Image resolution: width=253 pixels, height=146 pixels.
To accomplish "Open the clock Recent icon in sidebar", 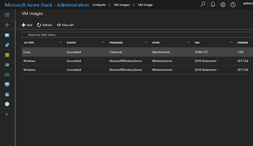I will tap(7, 104).
